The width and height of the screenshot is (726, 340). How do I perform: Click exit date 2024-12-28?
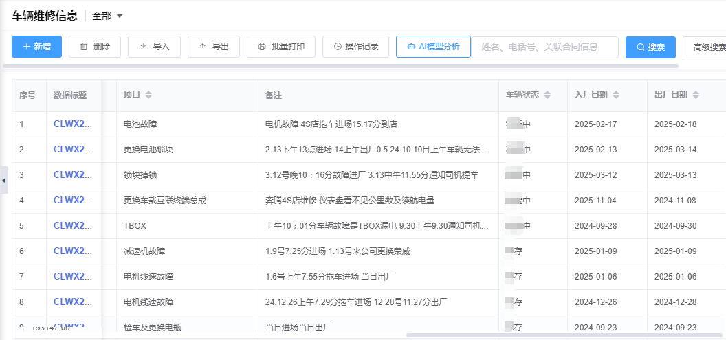pyautogui.click(x=676, y=302)
